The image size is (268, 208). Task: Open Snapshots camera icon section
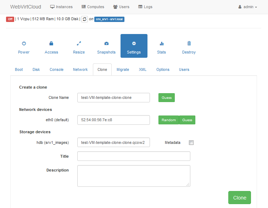106,44
